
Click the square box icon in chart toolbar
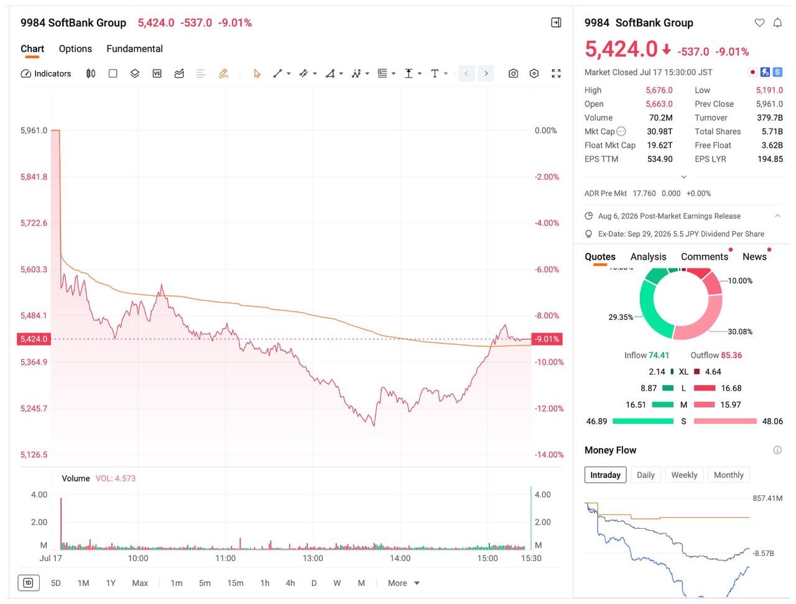(x=113, y=73)
